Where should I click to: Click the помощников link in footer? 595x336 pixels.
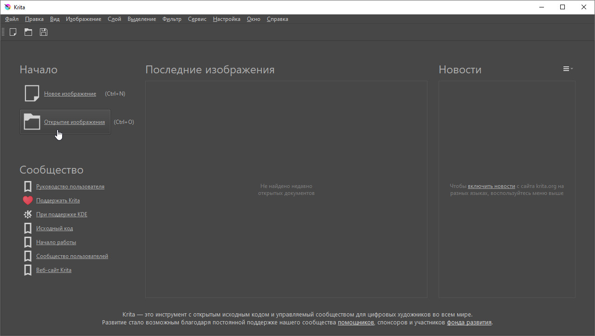coord(356,323)
